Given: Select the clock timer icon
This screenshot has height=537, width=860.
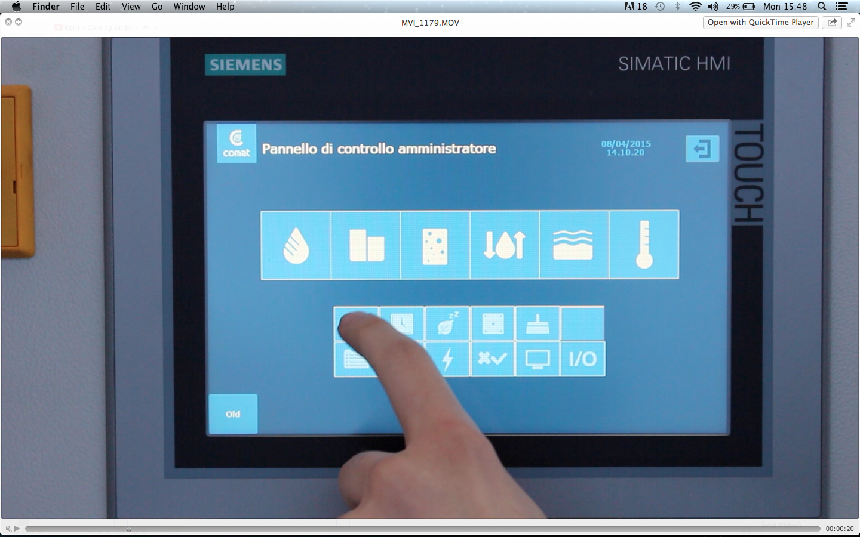Looking at the screenshot, I should tap(401, 323).
